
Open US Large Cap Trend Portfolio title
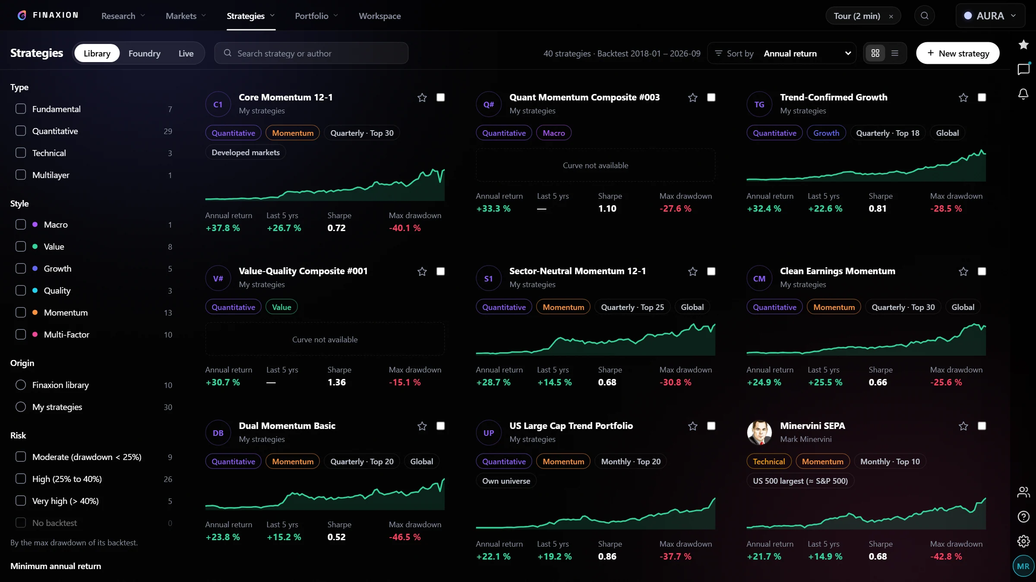[571, 426]
